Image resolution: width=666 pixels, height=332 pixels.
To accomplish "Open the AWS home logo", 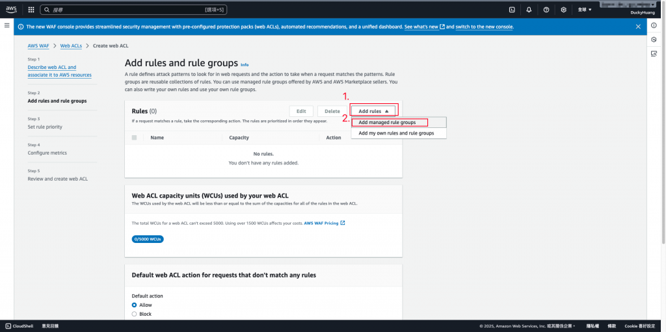I will [11, 9].
